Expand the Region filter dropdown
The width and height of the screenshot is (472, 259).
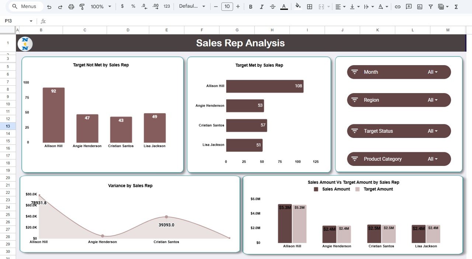click(x=432, y=100)
